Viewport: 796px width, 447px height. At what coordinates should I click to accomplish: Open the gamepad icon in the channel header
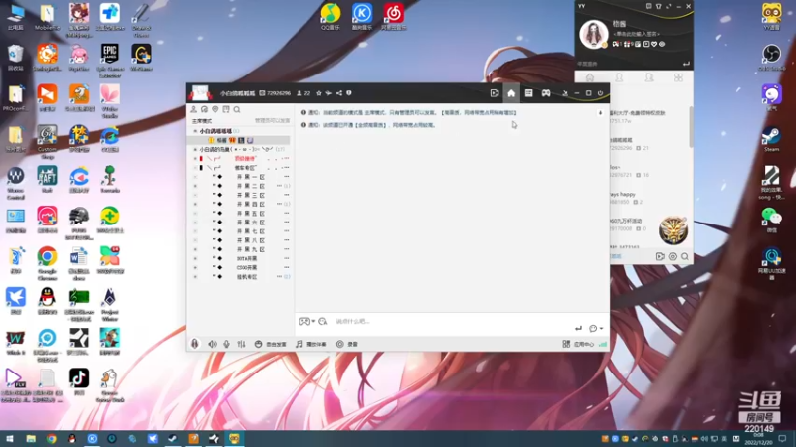click(545, 93)
